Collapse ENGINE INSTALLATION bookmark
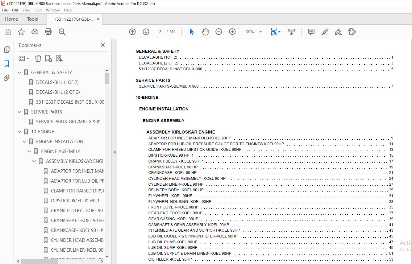The height and width of the screenshot is (264, 412). 24,142
